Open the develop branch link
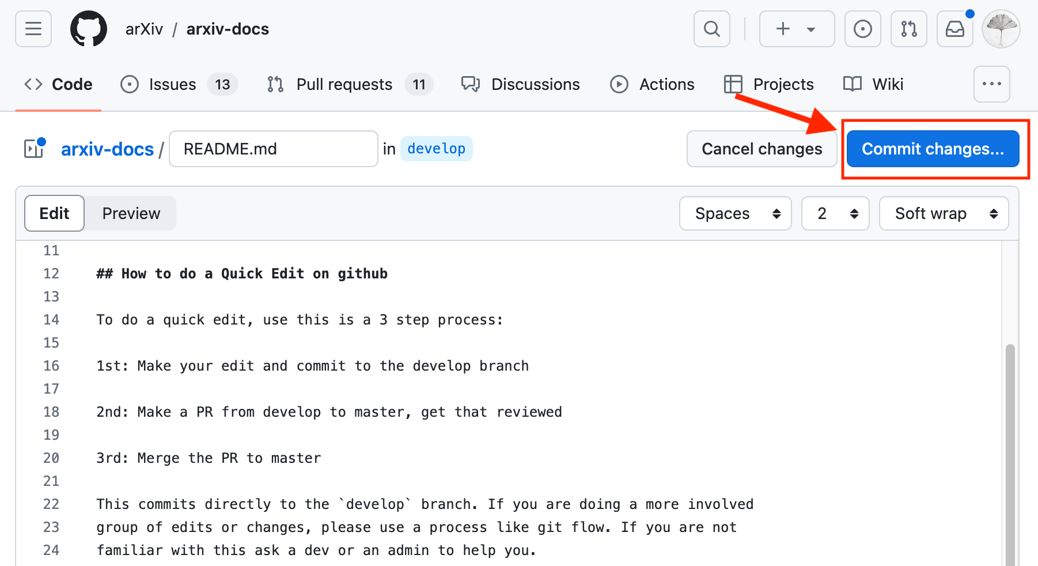The image size is (1038, 566). [436, 148]
